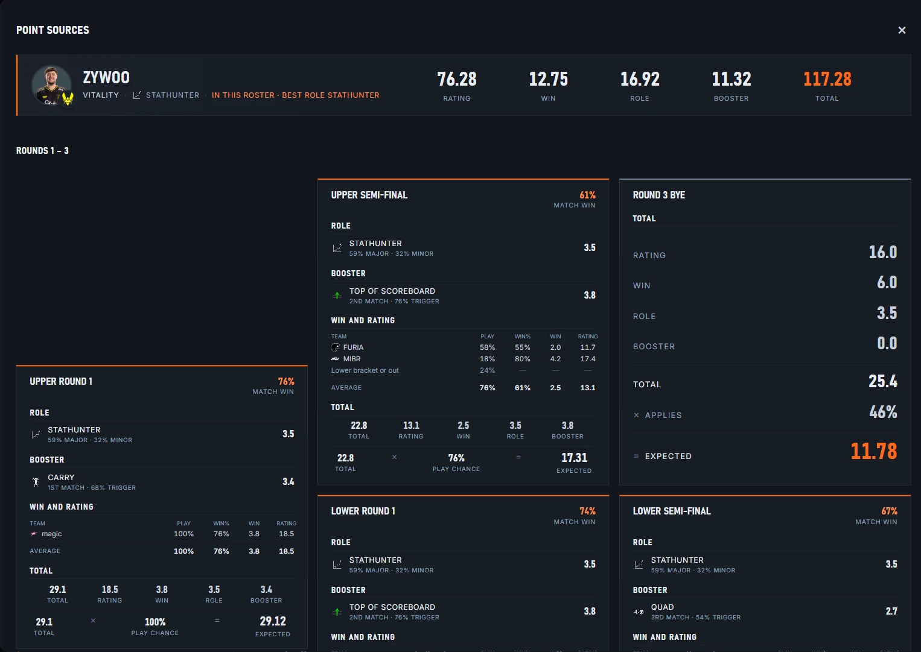921x652 pixels.
Task: Click the 74% match win value
Action: tap(587, 511)
